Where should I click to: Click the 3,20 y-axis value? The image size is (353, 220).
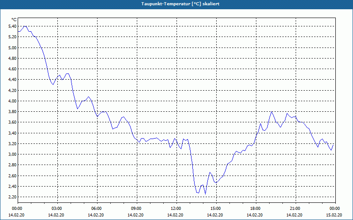point(12,144)
